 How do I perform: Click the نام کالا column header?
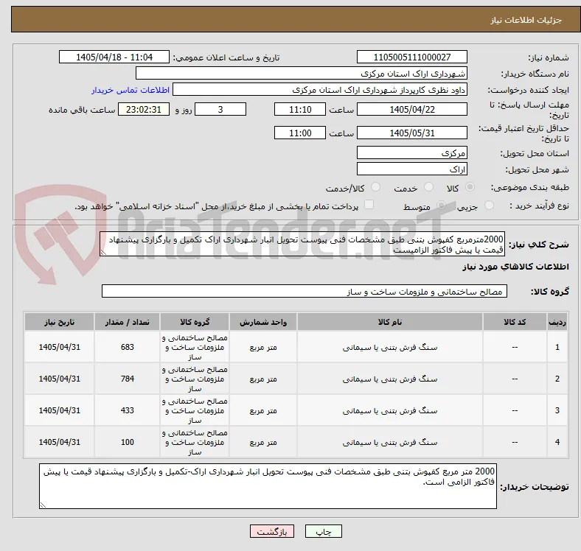pyautogui.click(x=390, y=322)
